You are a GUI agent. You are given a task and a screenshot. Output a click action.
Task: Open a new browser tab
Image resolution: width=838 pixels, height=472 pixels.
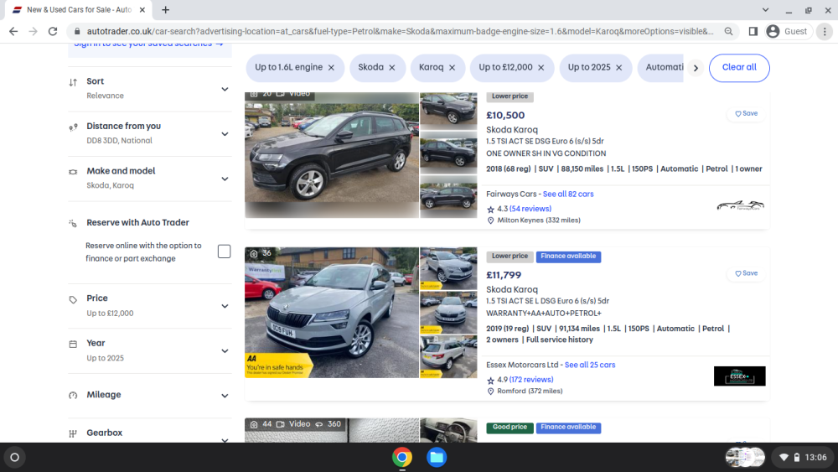pos(166,9)
